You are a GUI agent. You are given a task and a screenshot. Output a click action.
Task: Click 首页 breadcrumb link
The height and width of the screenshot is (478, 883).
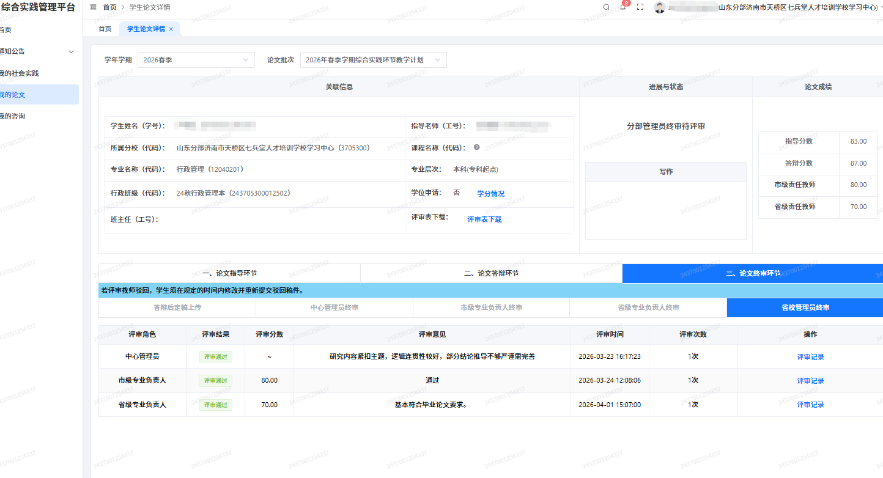coord(109,7)
